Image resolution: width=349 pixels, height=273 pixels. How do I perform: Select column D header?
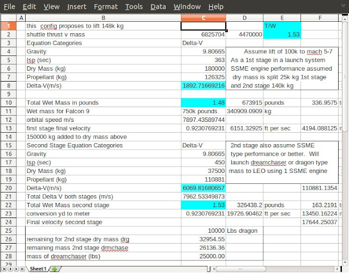244,18
